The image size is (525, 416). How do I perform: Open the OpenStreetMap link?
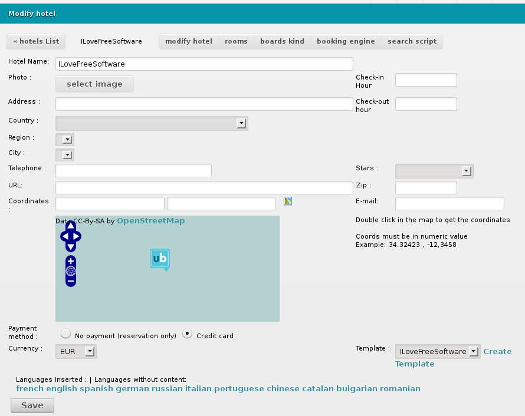click(150, 221)
